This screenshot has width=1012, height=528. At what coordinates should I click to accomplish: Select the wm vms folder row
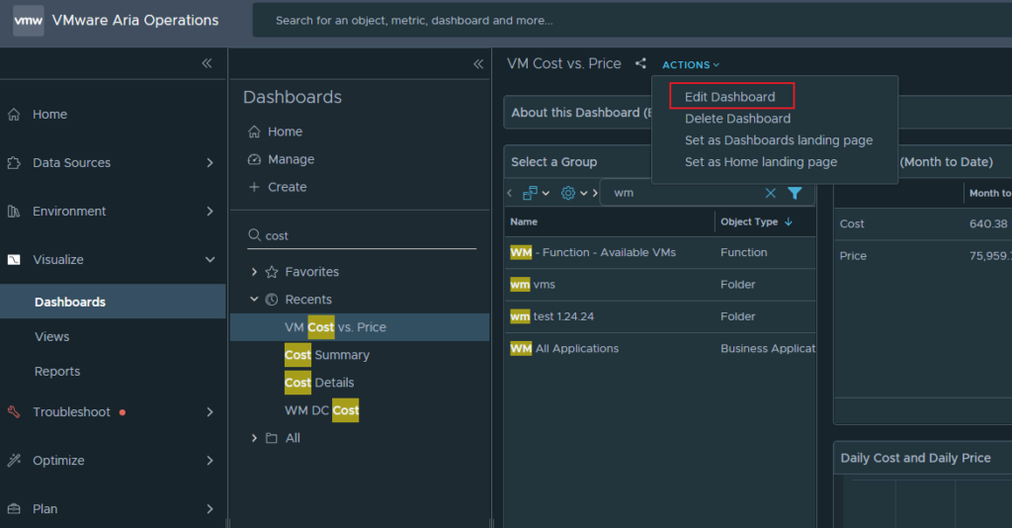660,285
